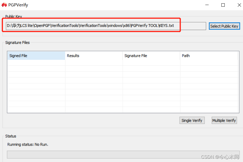Click the Path column header
Screen dimensions: 243x162
pyautogui.click(x=209, y=56)
